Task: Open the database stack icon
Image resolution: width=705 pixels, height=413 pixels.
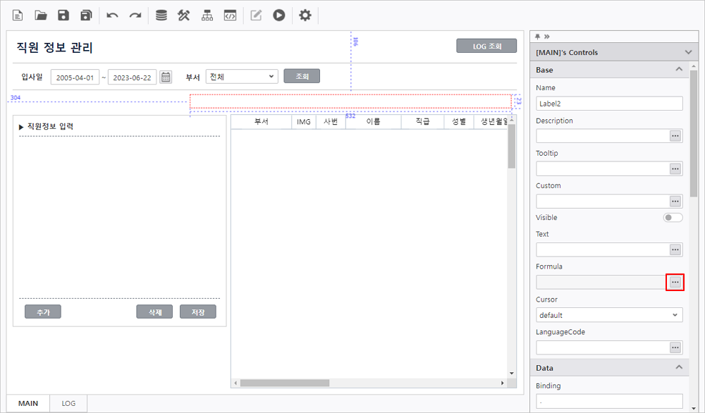Action: pos(161,15)
